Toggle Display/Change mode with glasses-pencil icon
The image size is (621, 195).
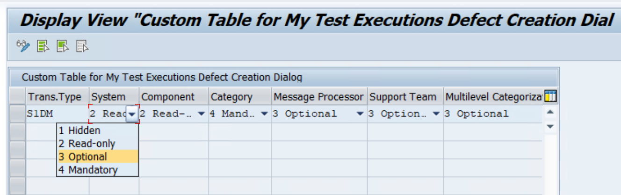[x=22, y=46]
